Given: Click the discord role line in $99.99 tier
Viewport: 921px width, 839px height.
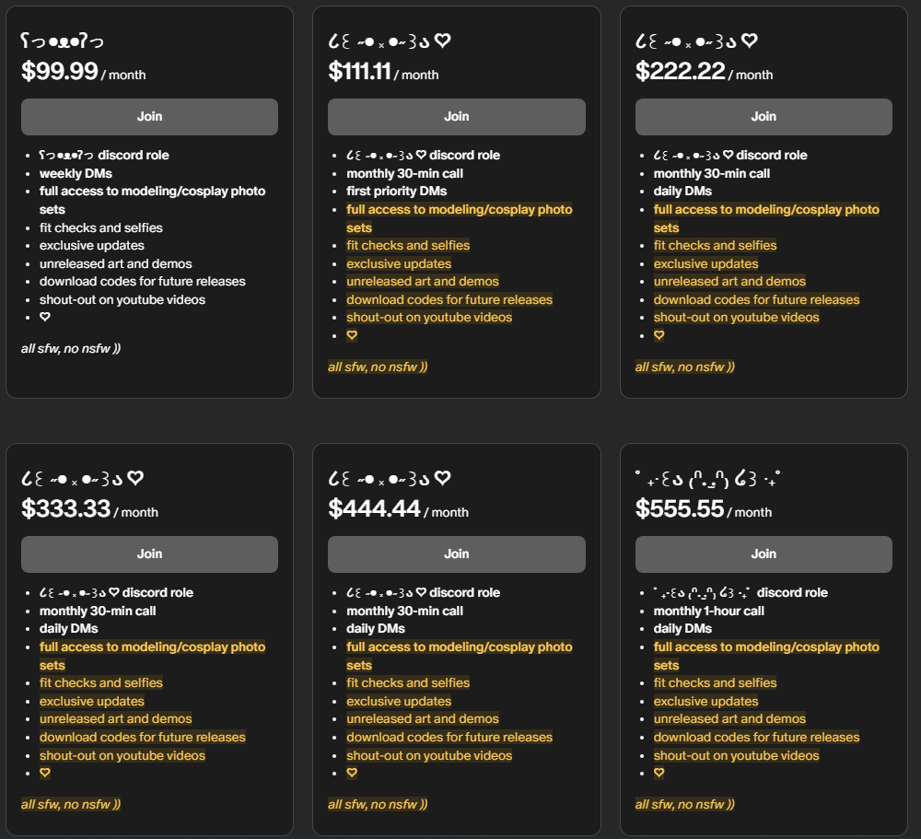Looking at the screenshot, I should [104, 155].
